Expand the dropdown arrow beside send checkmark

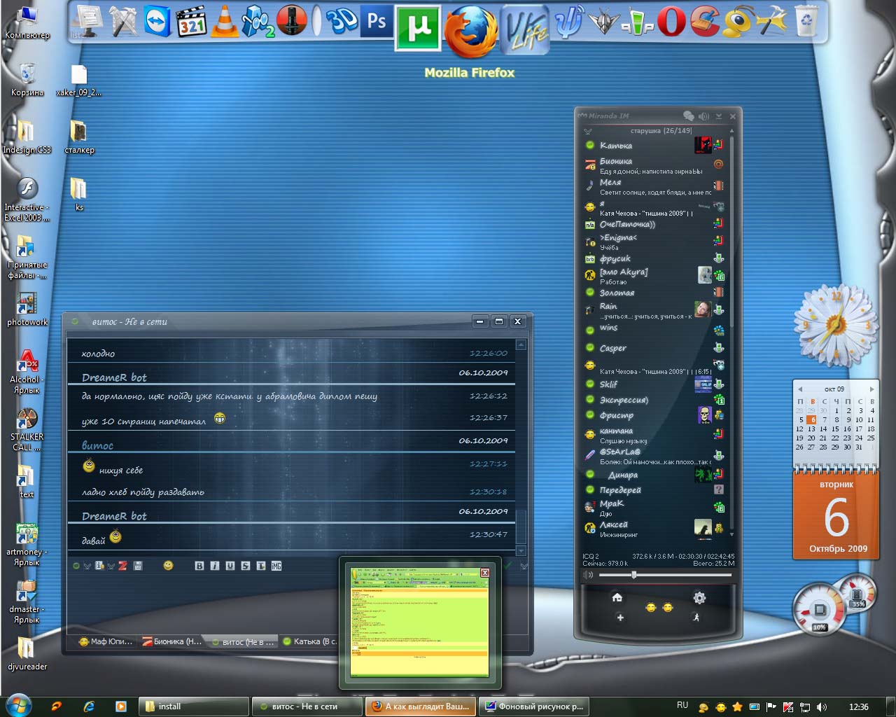pos(524,566)
